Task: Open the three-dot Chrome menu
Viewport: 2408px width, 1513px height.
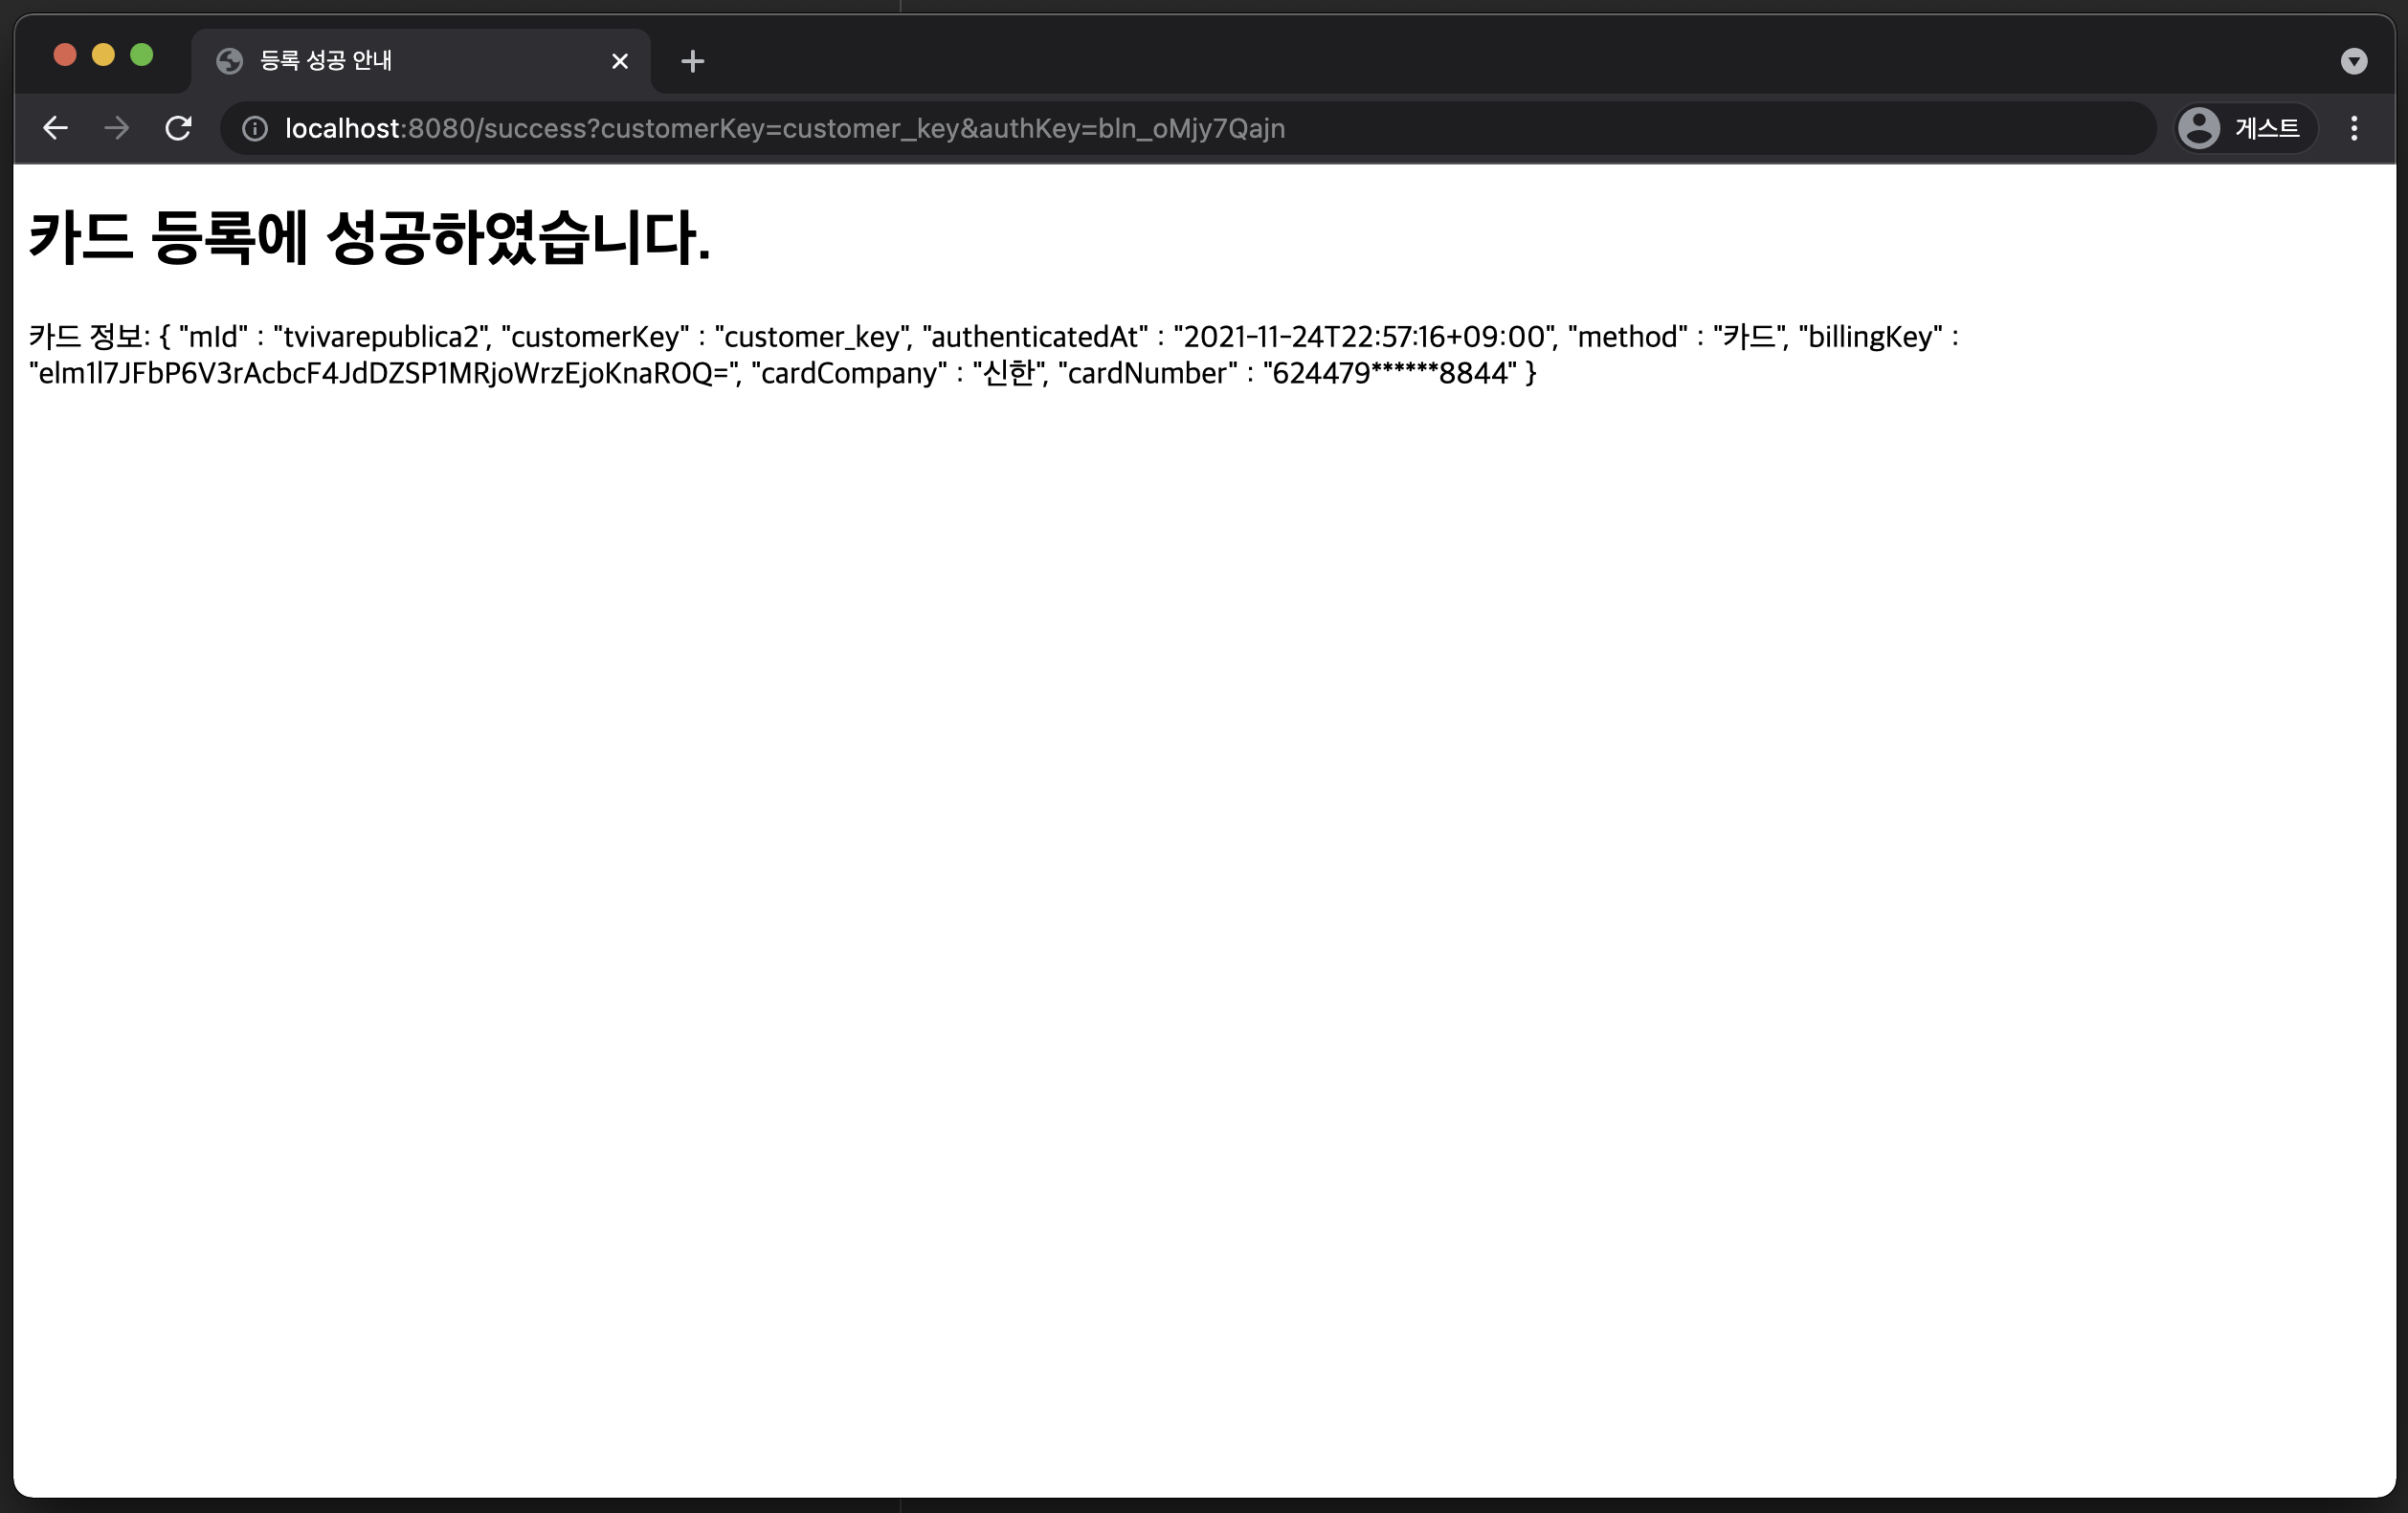Action: pos(2354,128)
